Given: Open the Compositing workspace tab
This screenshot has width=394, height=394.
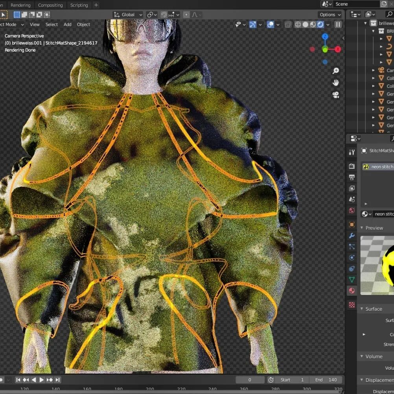Looking at the screenshot, I should [x=50, y=5].
